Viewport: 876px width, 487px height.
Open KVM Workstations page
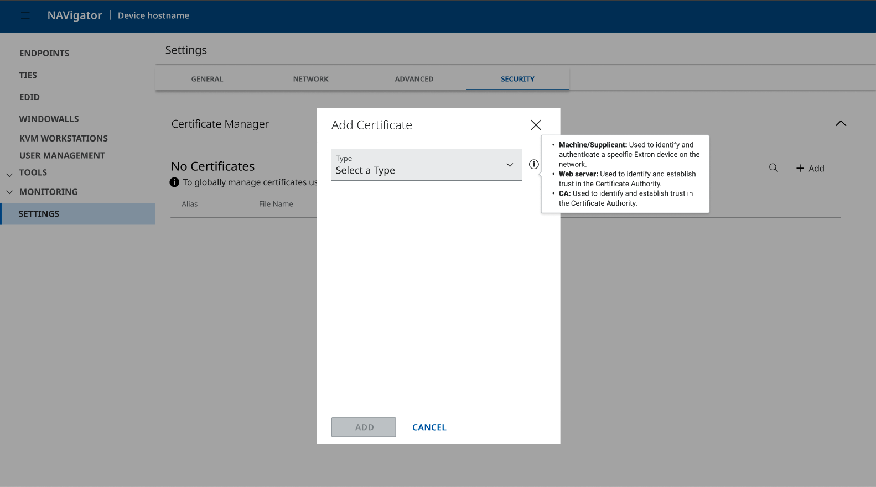[64, 138]
